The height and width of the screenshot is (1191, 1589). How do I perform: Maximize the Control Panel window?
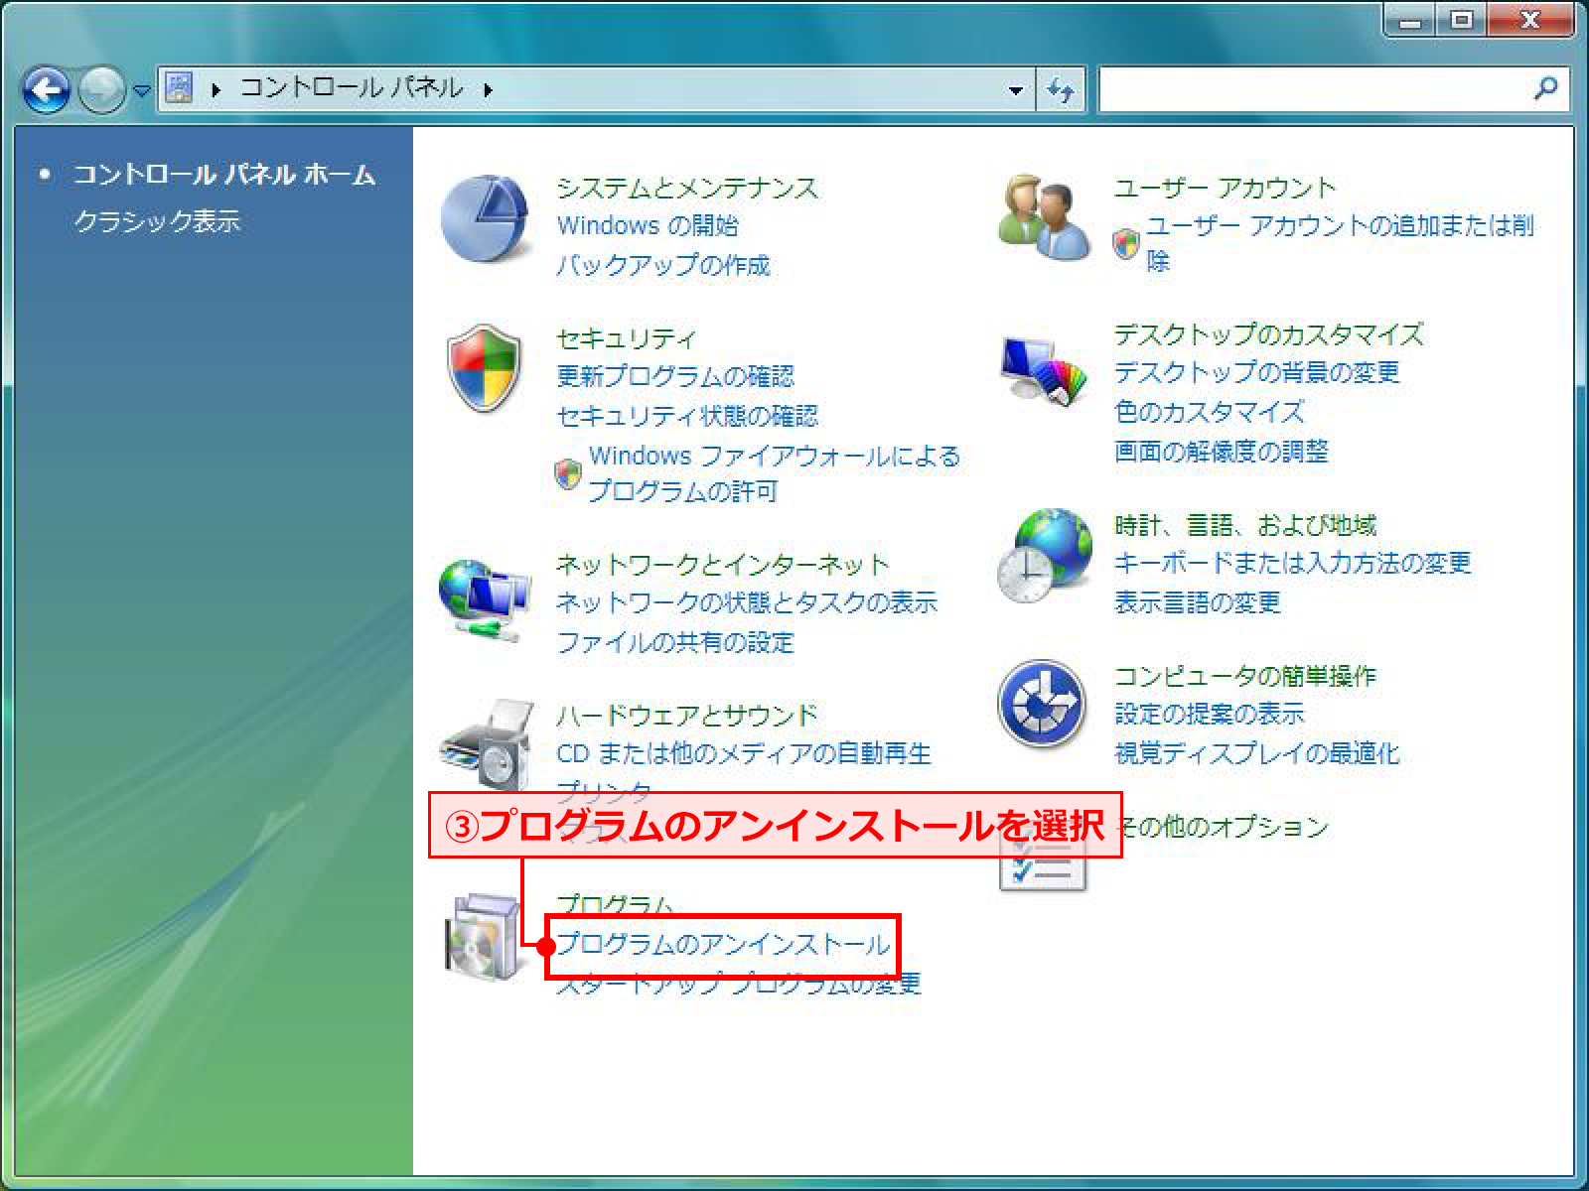point(1460,20)
